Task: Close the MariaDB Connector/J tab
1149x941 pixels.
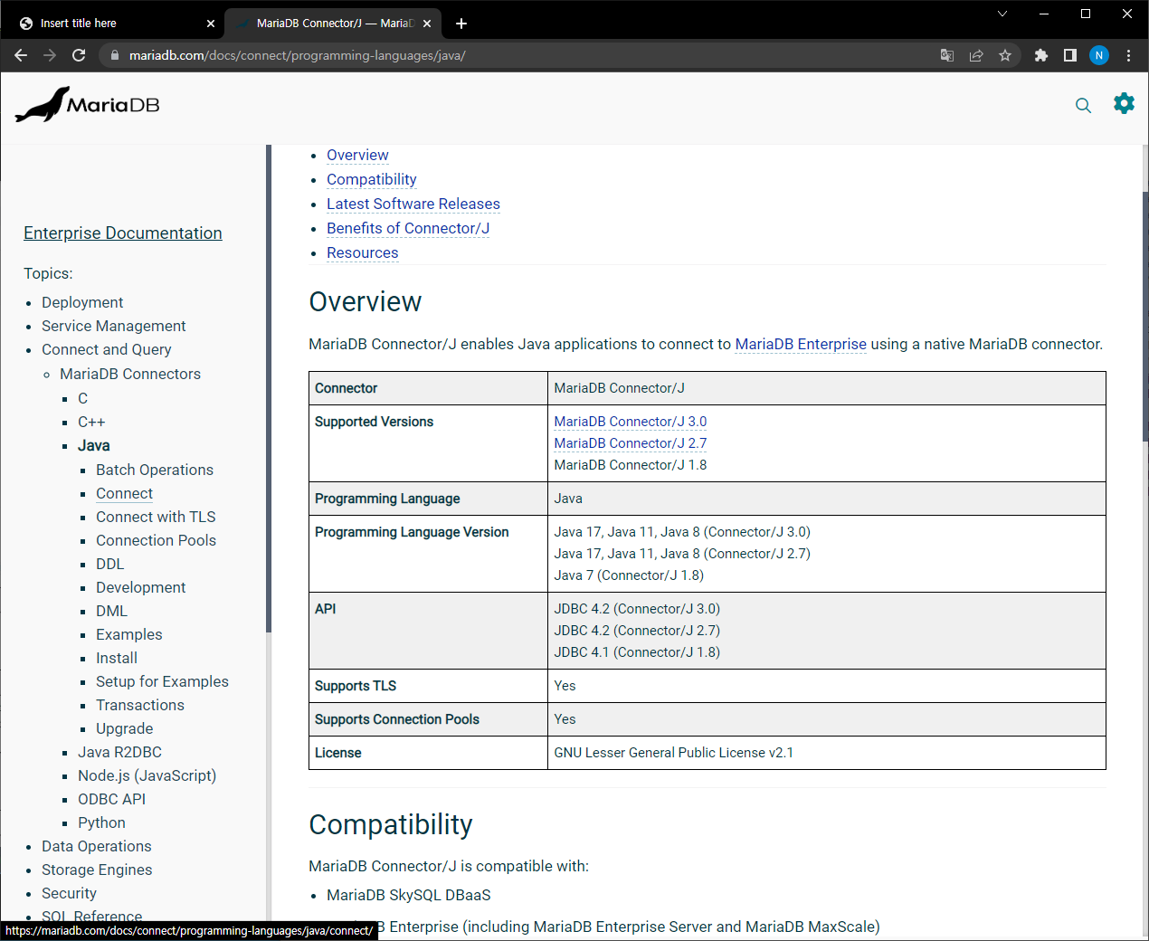Action: [x=427, y=24]
